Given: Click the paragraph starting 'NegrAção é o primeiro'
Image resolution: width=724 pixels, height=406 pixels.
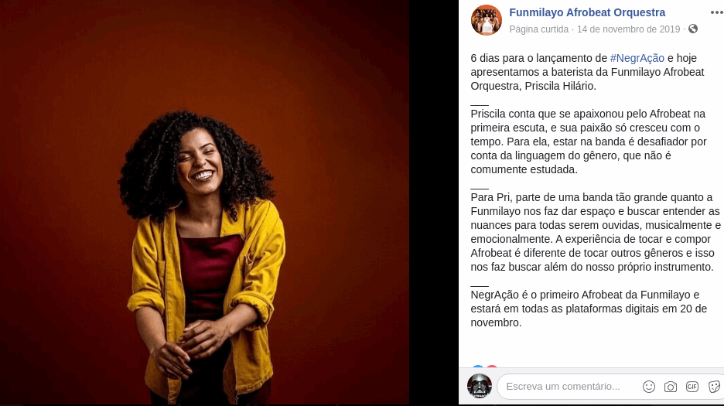Looking at the screenshot, I should pyautogui.click(x=589, y=309).
